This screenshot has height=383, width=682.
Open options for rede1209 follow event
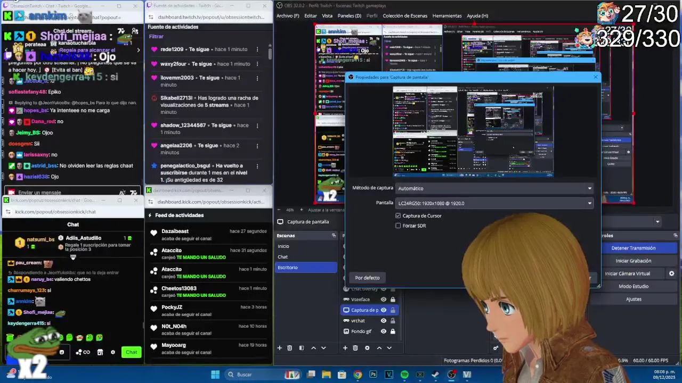[257, 49]
